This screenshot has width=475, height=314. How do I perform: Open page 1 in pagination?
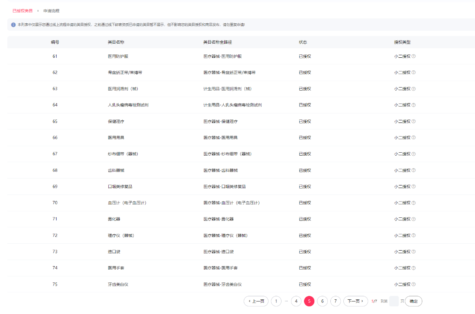point(276,301)
